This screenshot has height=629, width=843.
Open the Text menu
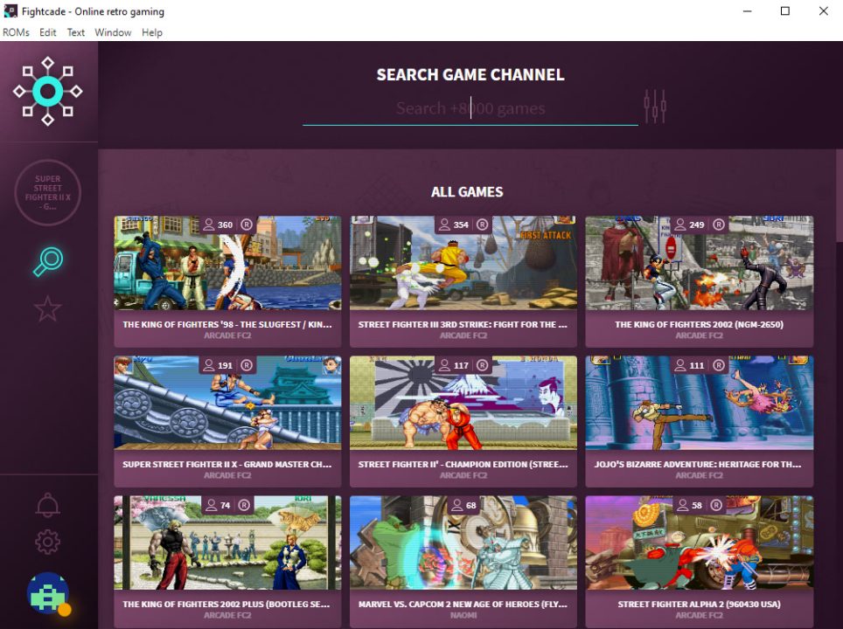[76, 32]
